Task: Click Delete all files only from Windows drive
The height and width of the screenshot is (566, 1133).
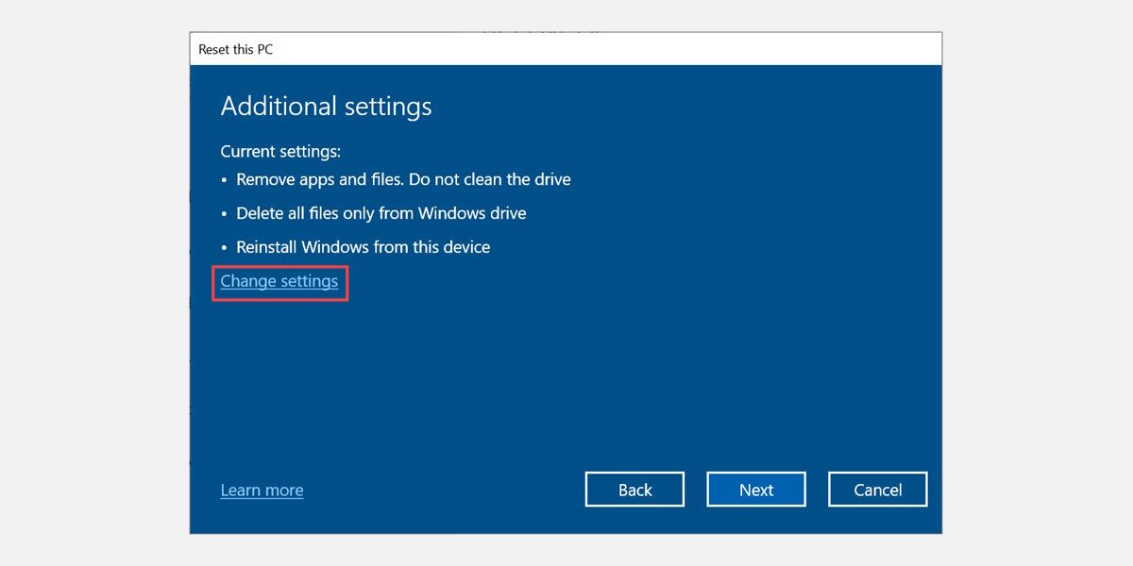Action: (x=381, y=213)
